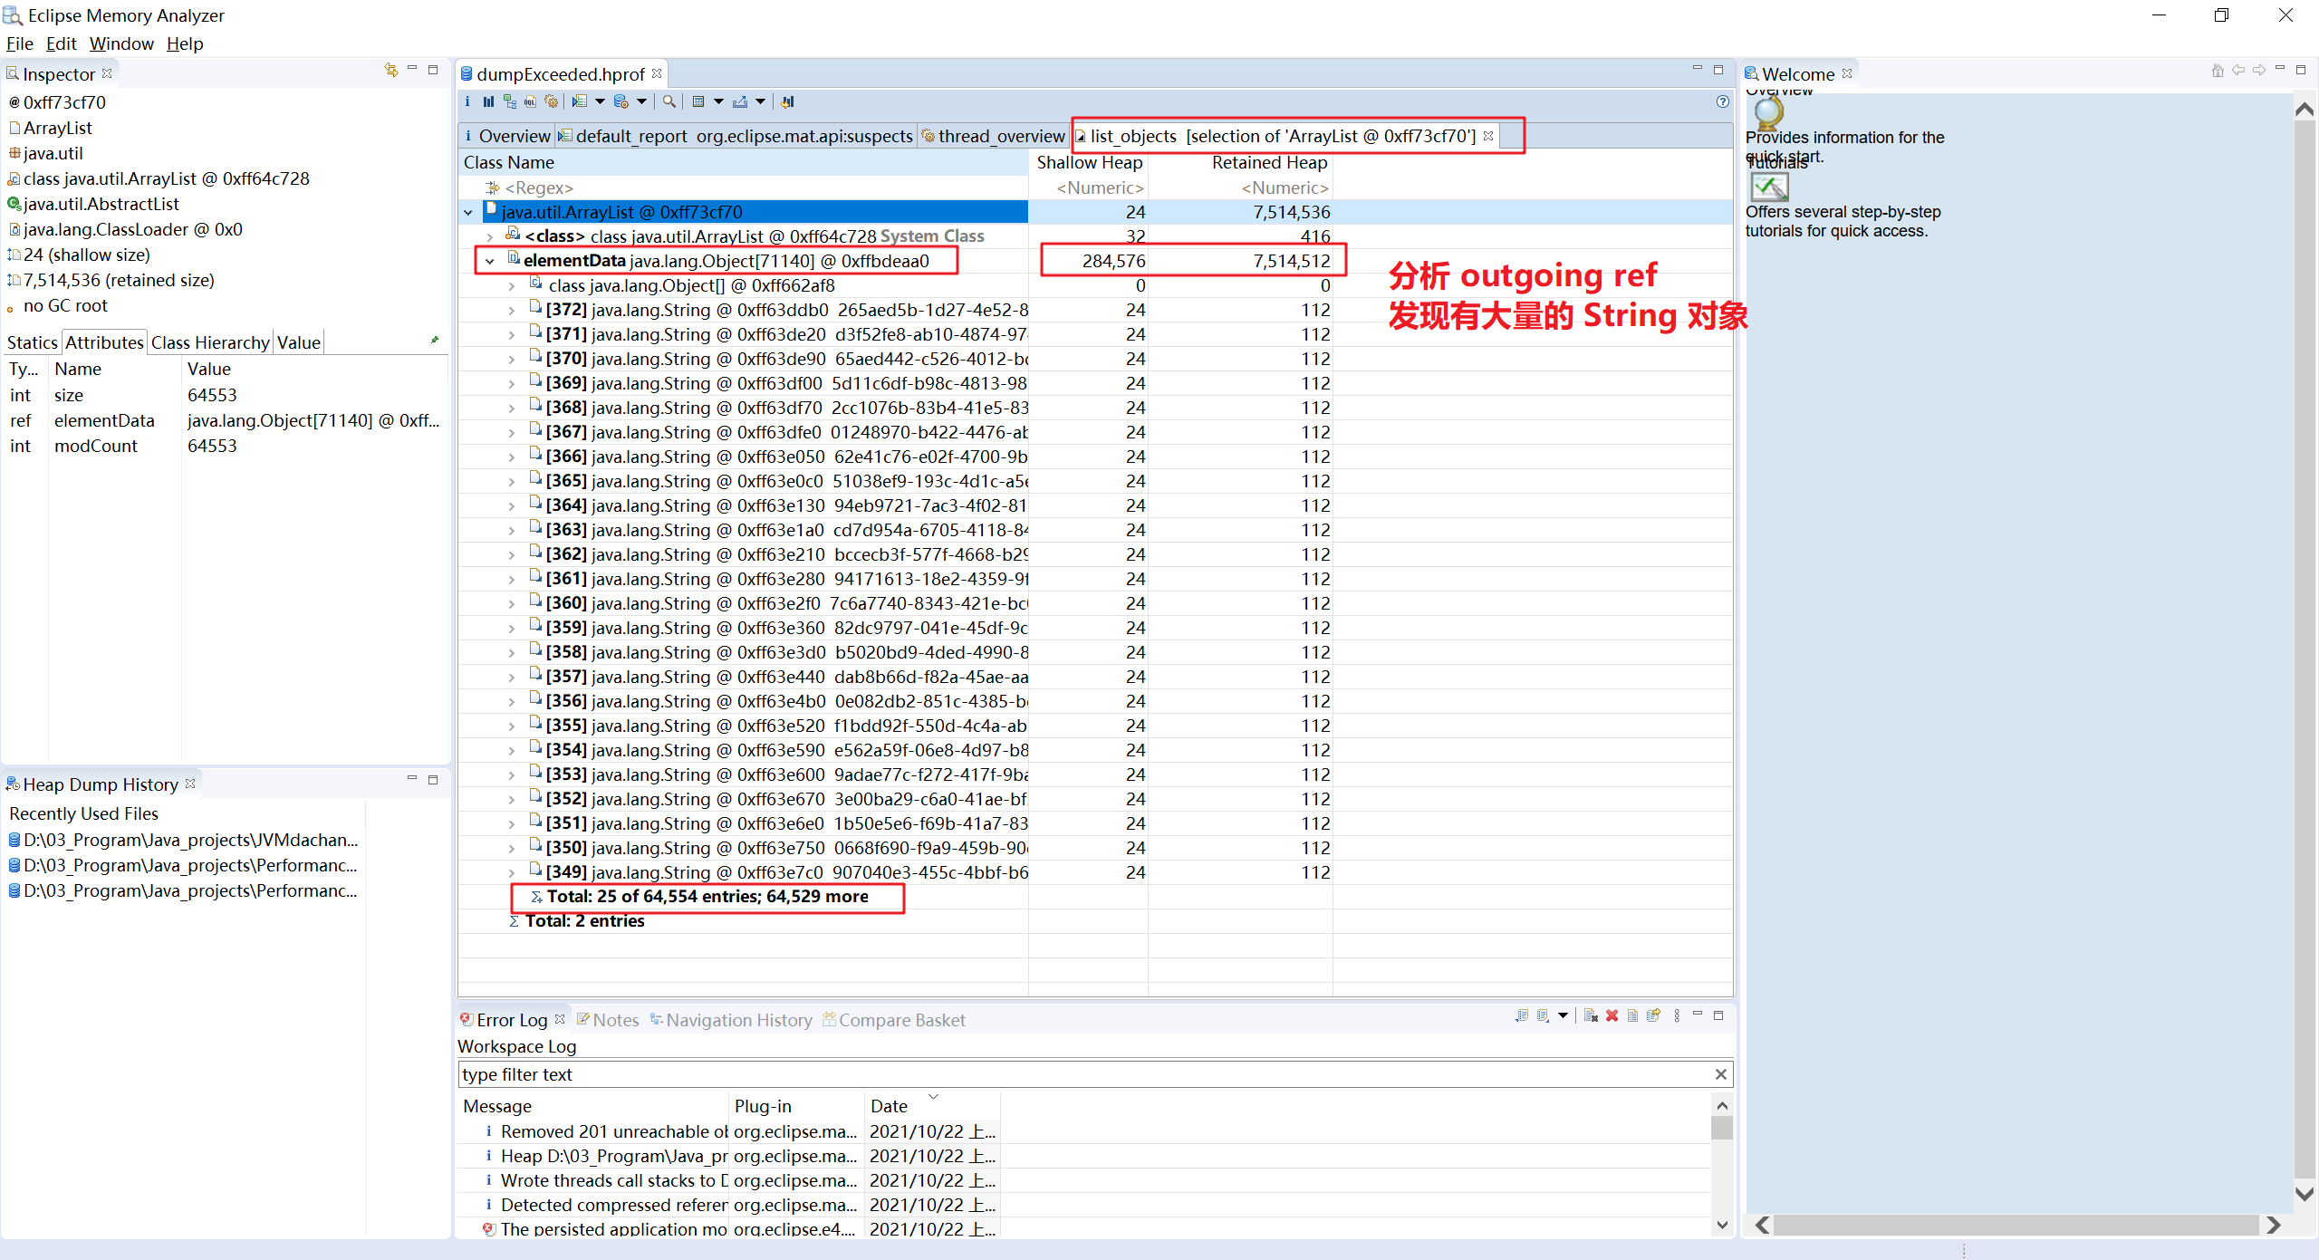The height and width of the screenshot is (1260, 2319).
Task: Click the Error Log vertical scrollbar thumb
Action: point(1722,1129)
